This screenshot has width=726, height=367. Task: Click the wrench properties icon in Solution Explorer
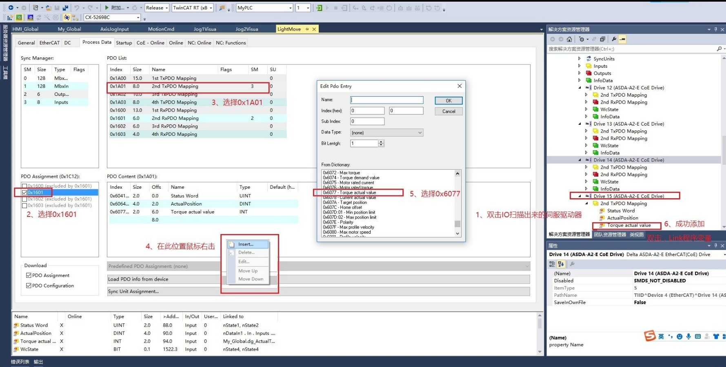tap(614, 39)
